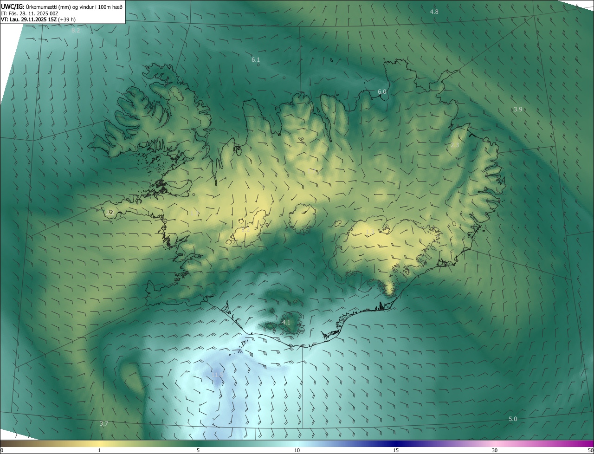Click the 1.3 value label on the glacier
594x454 pixels.
[369, 232]
